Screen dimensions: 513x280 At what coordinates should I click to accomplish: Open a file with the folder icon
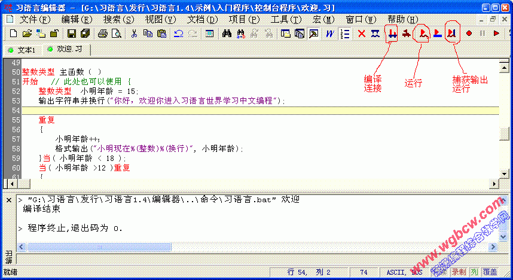click(27, 34)
